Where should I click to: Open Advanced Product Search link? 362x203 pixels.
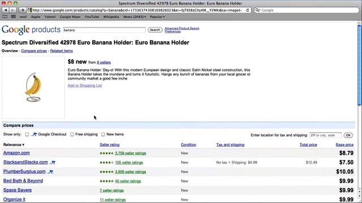pos(182,28)
